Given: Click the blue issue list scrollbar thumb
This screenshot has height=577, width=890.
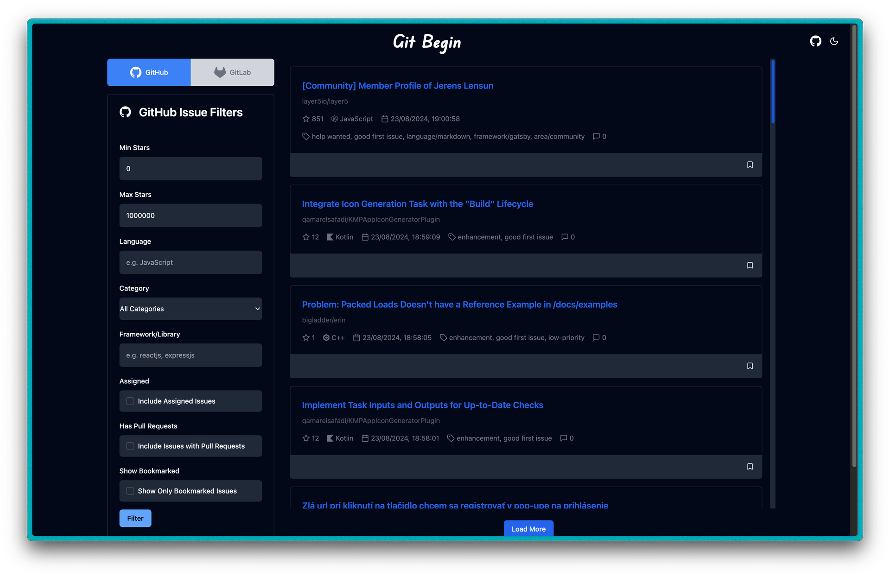Looking at the screenshot, I should (x=773, y=91).
